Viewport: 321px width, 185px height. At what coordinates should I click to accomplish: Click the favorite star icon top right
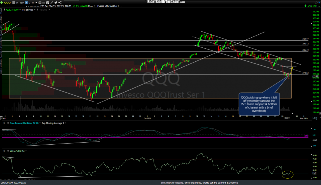coord(316,2)
